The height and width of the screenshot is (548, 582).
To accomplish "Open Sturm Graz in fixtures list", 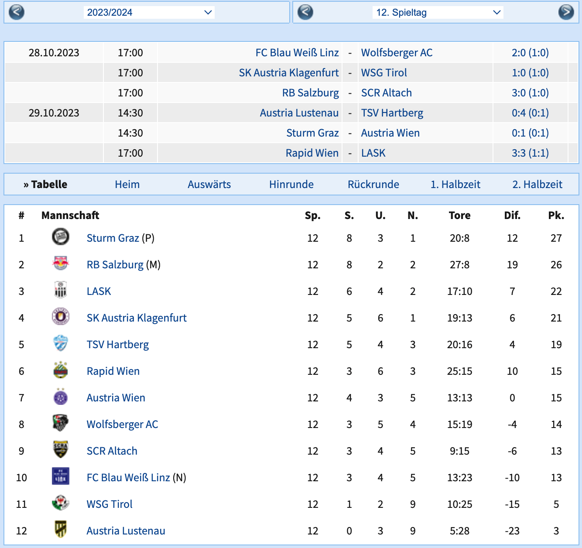I will click(312, 133).
